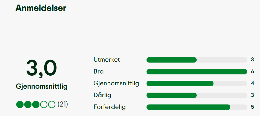260x116 pixels.
Task: Click the Bra rating progress bar
Action: pyautogui.click(x=197, y=72)
